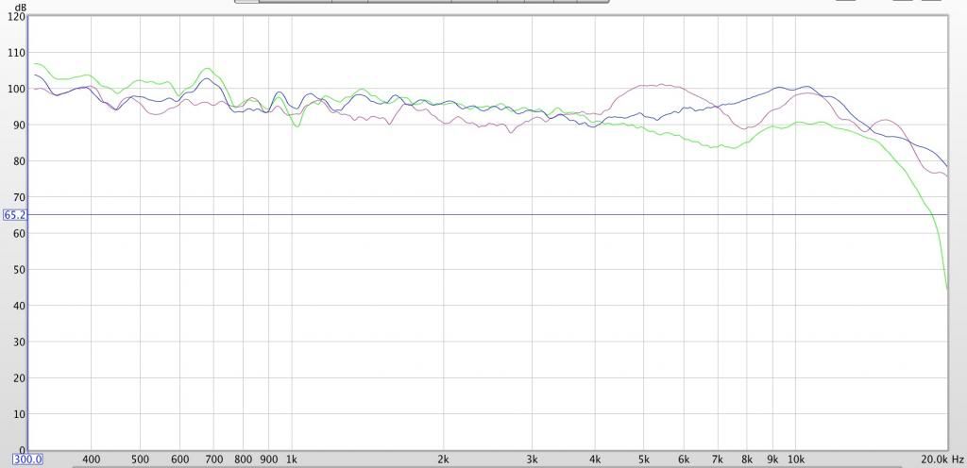Click the 80 label on the dB axis
The width and height of the screenshot is (967, 468).
pos(21,161)
